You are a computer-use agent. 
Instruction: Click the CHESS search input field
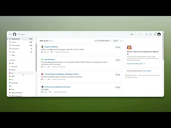coord(73,34)
